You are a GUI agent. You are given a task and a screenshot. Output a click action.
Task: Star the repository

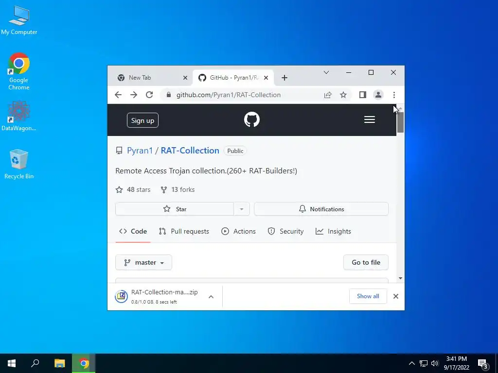click(175, 209)
